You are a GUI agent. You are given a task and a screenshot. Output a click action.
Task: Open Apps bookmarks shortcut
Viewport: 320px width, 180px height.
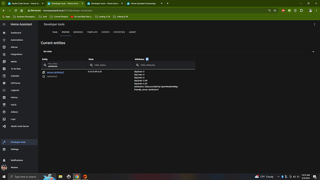point(6,17)
